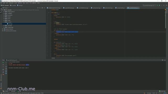Click the editor vertical scrollbar
The height and width of the screenshot is (94, 168).
[165, 19]
